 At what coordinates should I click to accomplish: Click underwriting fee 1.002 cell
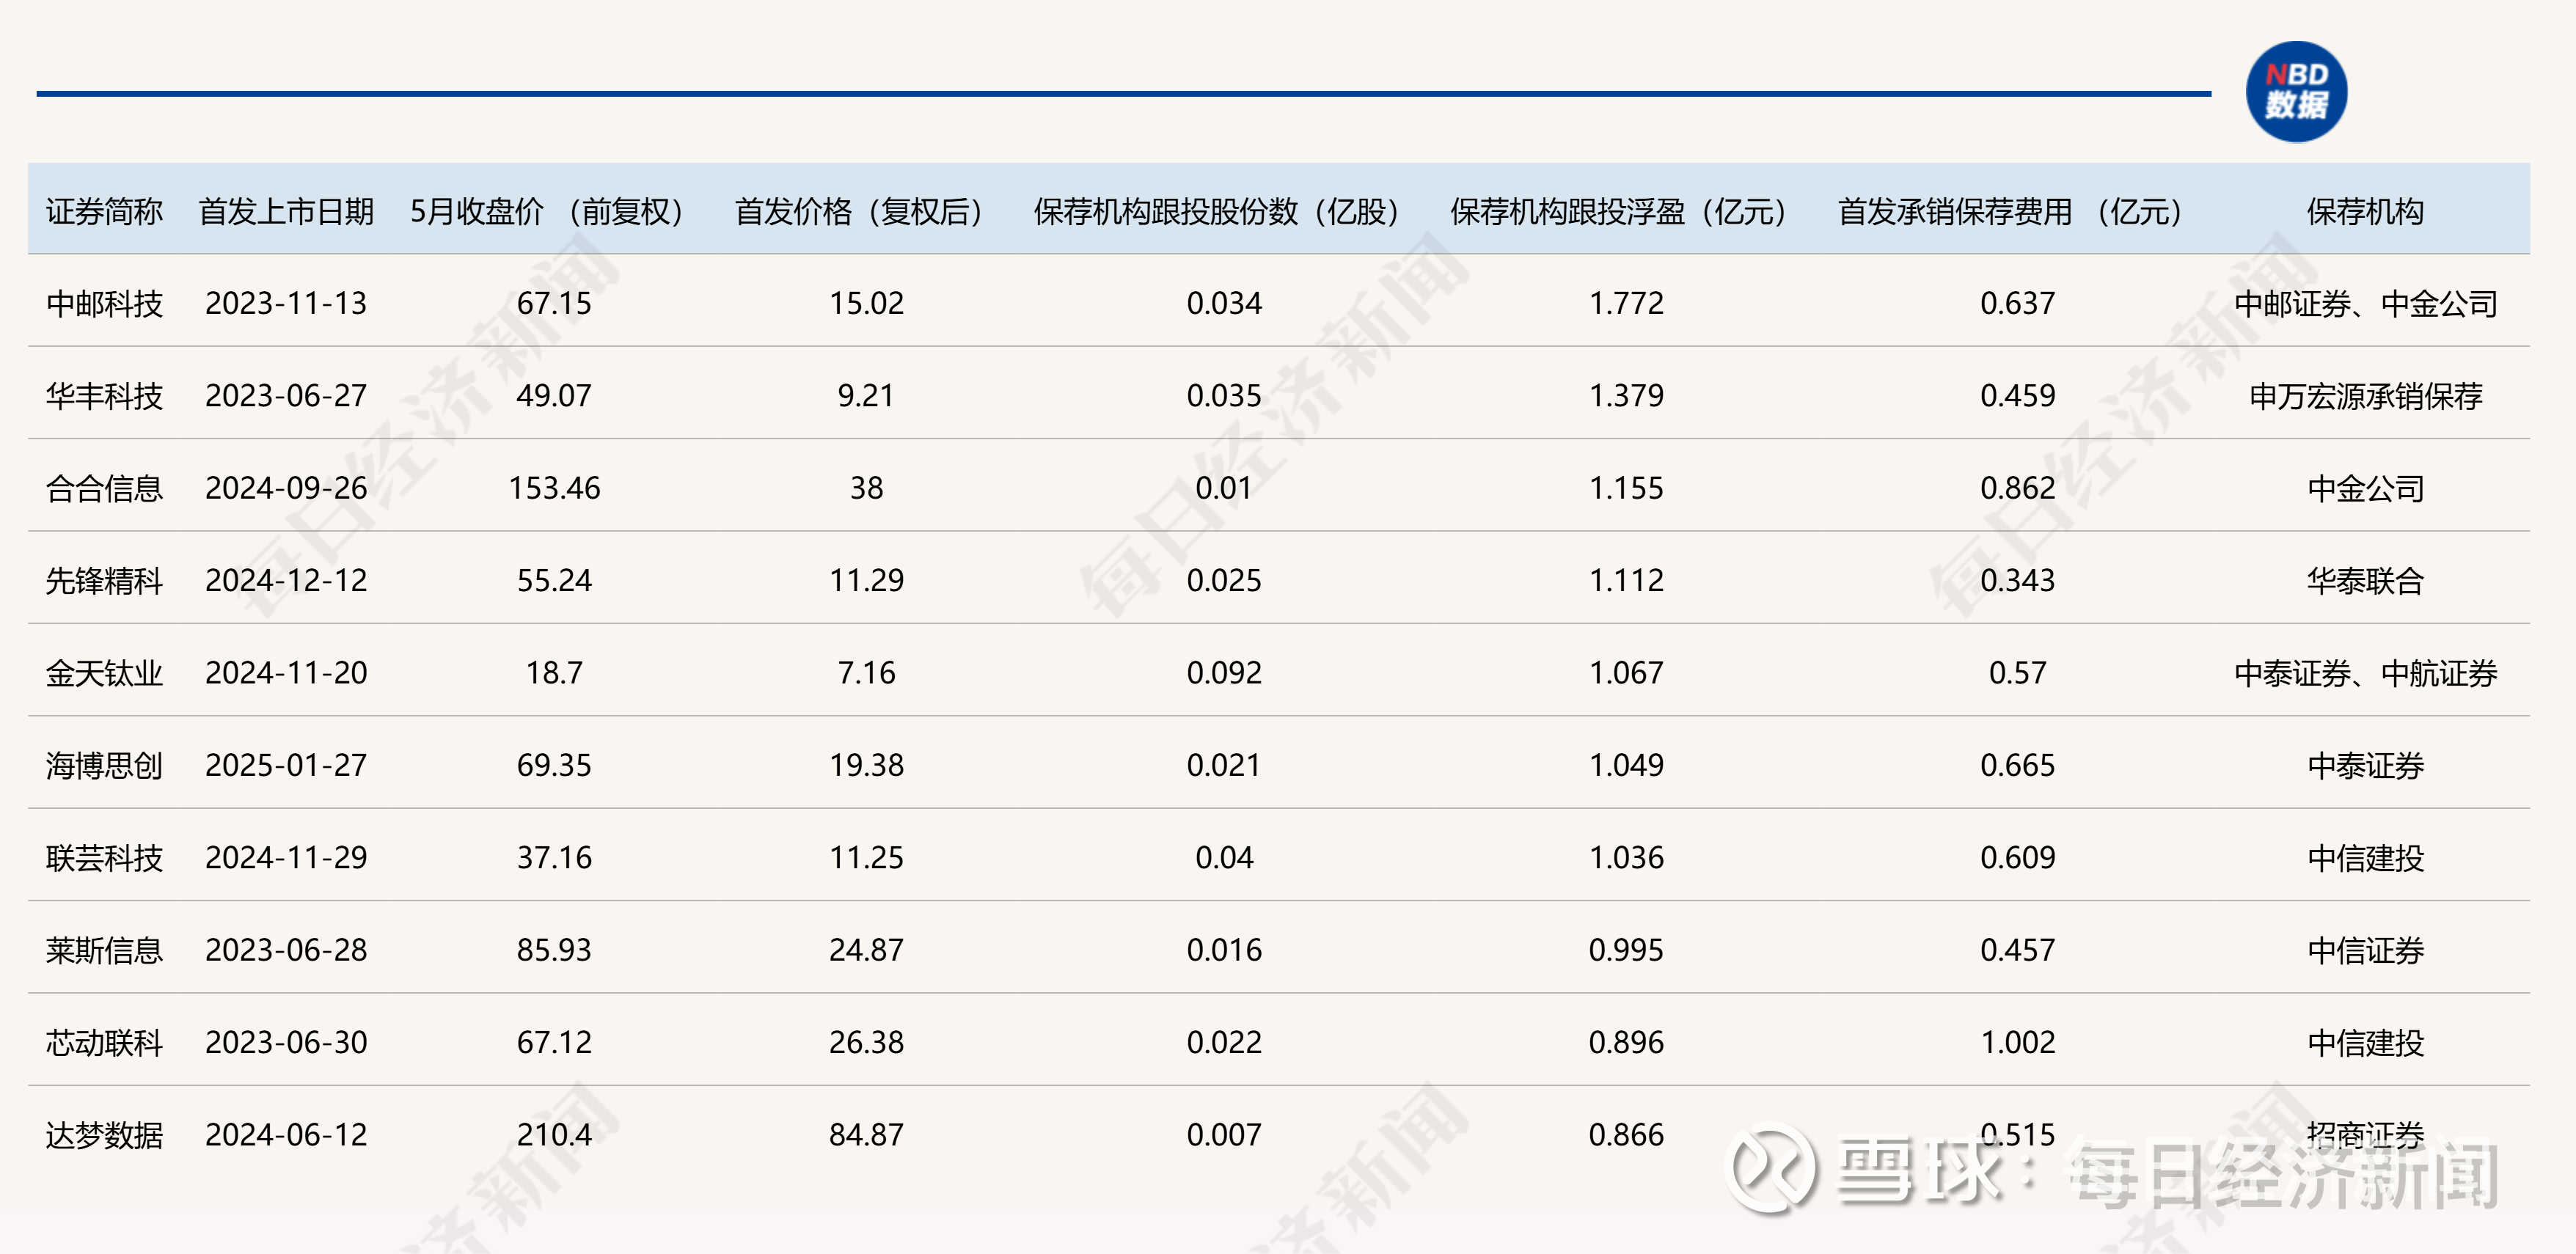2017,1042
